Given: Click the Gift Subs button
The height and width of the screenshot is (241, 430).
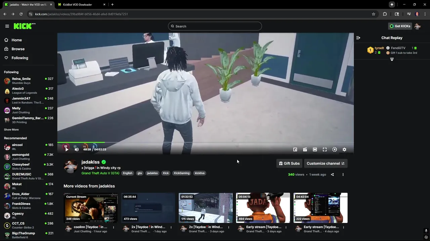Looking at the screenshot, I should pyautogui.click(x=289, y=163).
